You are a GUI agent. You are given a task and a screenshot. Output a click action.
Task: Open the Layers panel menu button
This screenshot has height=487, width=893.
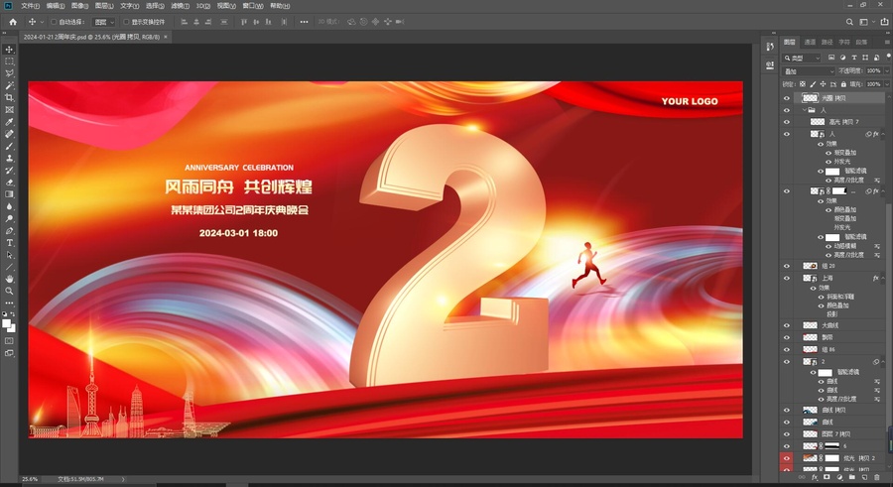click(887, 42)
